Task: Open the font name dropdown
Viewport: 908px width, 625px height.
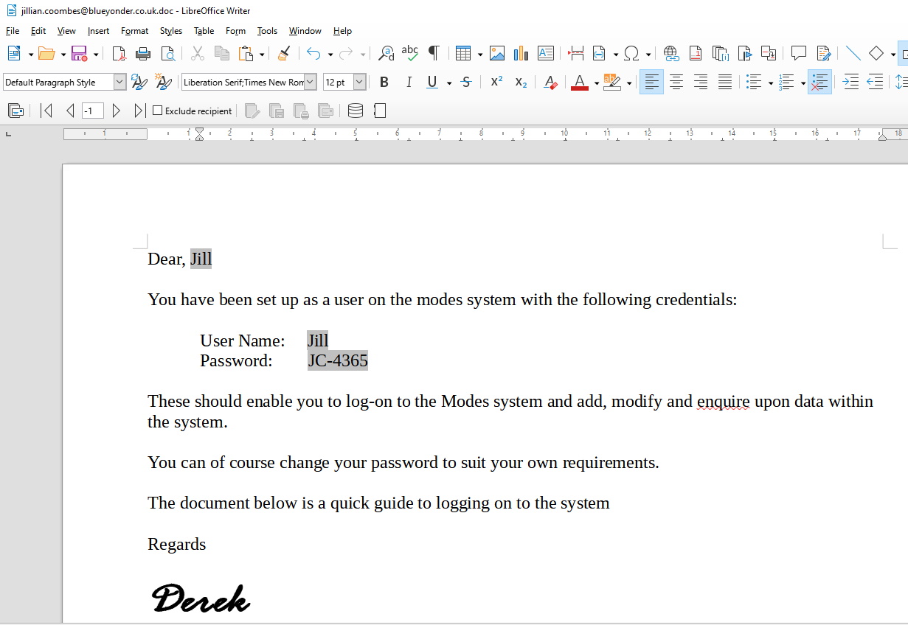Action: (310, 83)
